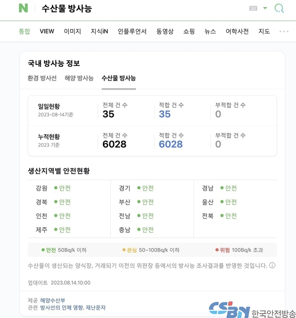Open the 재난문자 related link

click(96, 308)
